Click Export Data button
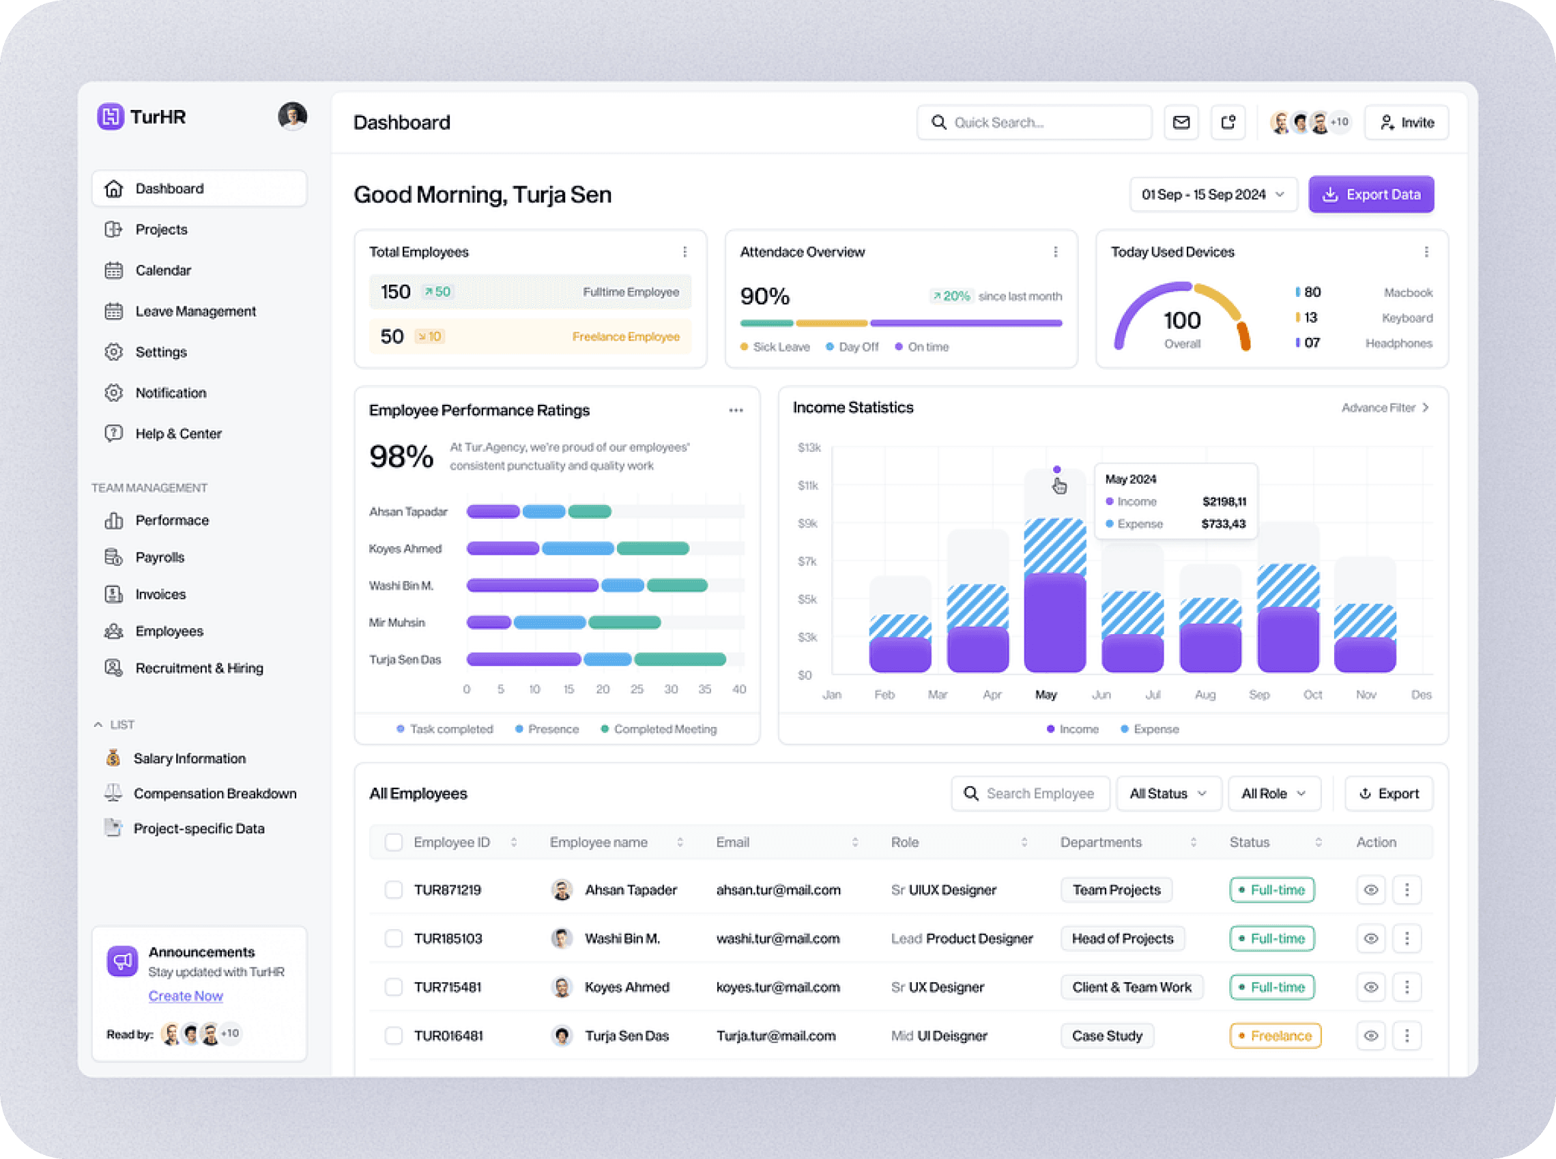This screenshot has height=1159, width=1556. pyautogui.click(x=1372, y=195)
